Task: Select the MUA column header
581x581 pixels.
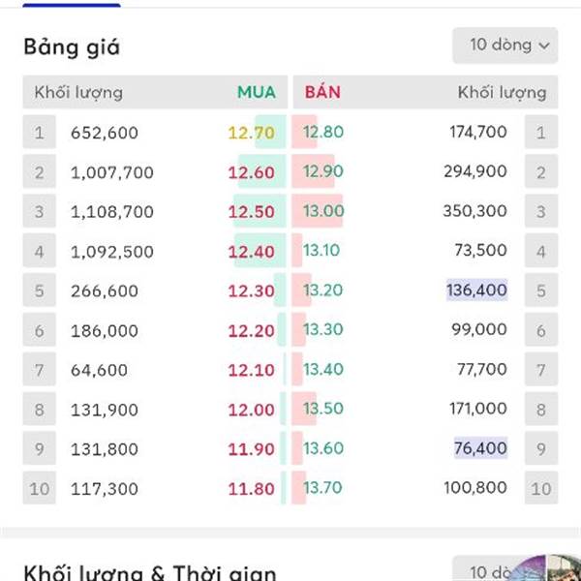Action: point(257,92)
